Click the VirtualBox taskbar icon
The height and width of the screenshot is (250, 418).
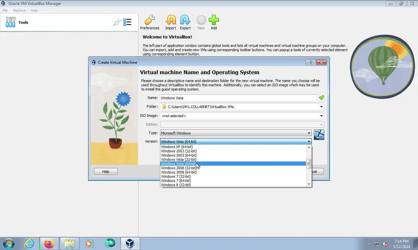(130, 243)
